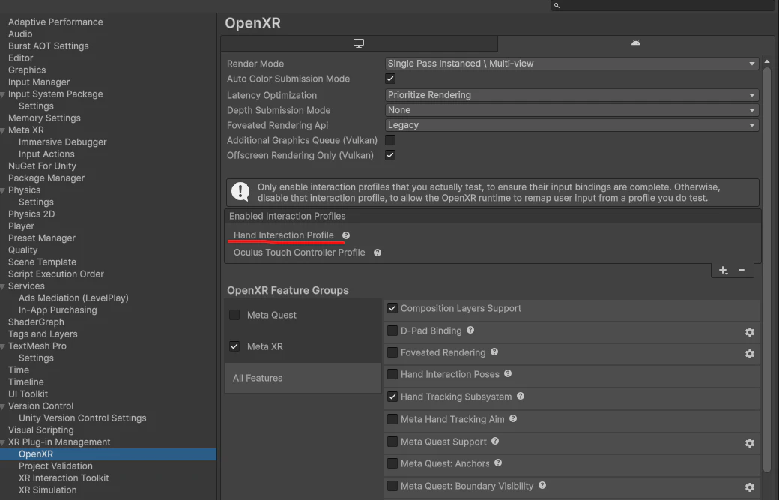Collapse the XR Plug-in Management tree arrow

[x=3, y=442]
